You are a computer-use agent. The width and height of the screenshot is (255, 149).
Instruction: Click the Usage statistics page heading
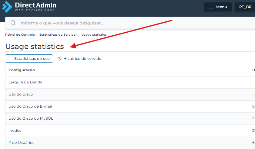[x=35, y=47]
